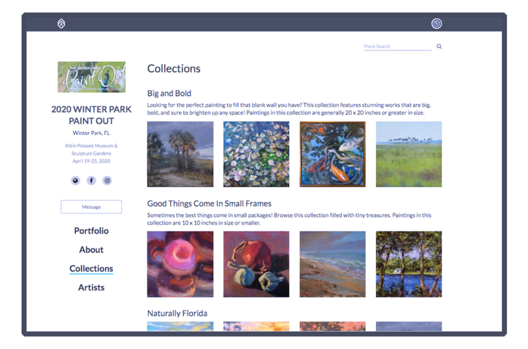Open the Instagram icon link

[x=107, y=180]
